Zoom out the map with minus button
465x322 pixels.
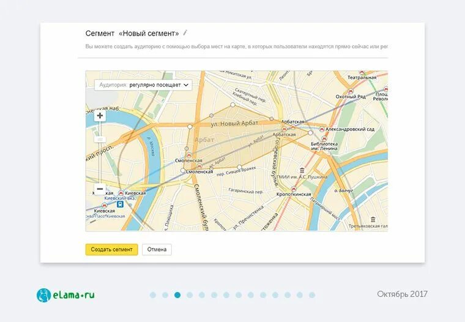(100, 189)
